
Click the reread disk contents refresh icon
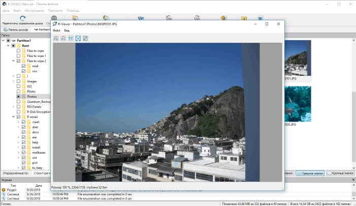tap(22, 18)
